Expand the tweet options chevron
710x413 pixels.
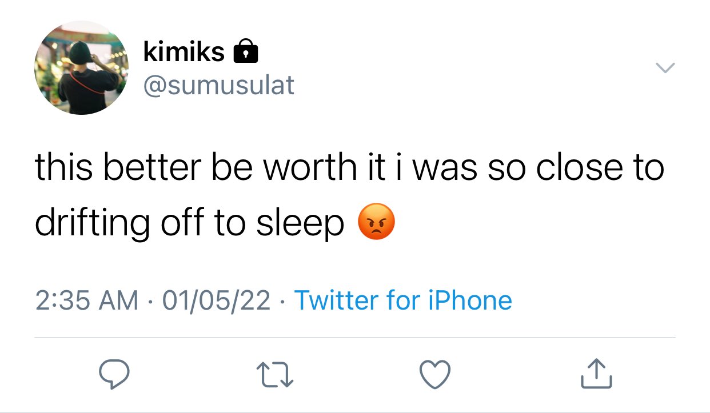[665, 68]
